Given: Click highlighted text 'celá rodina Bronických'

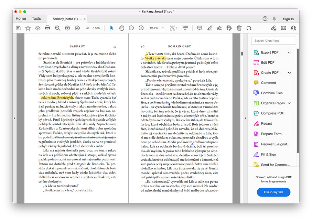Looking at the screenshot, I should (57, 98).
